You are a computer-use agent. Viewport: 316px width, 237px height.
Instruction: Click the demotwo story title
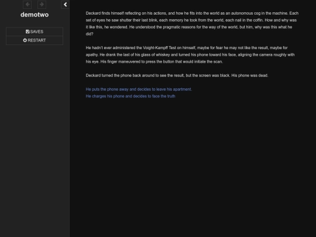click(35, 15)
